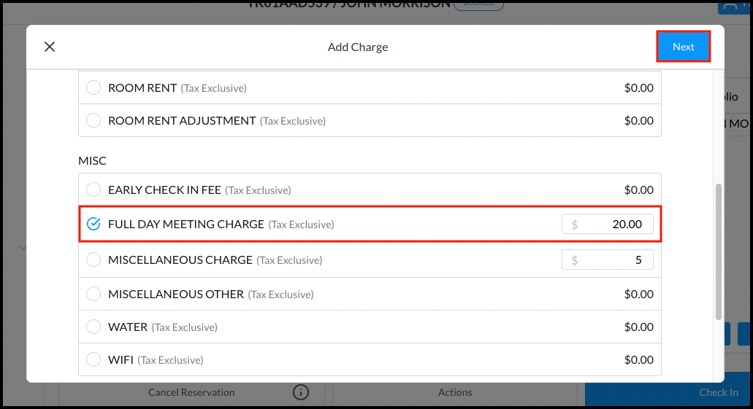Open the Actions menu
The width and height of the screenshot is (753, 409).
[x=455, y=392]
